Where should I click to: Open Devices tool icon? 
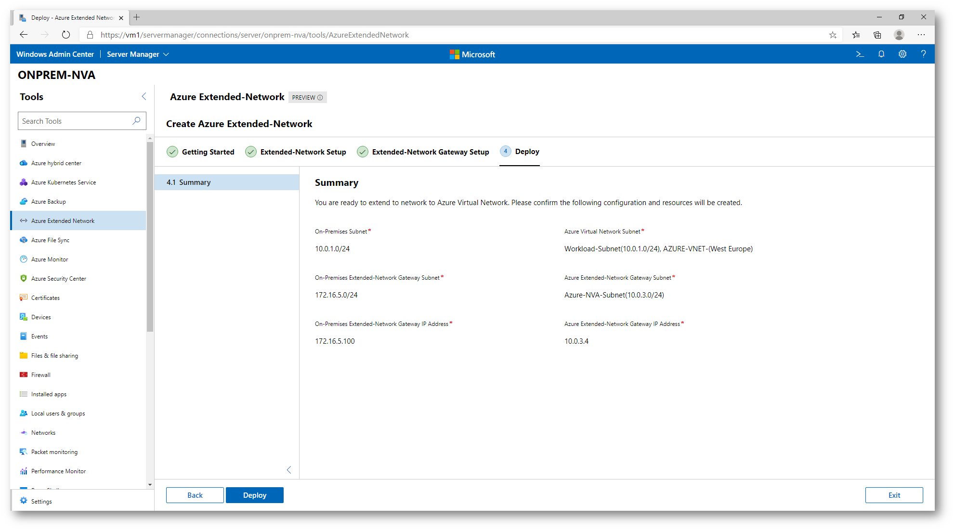pyautogui.click(x=24, y=317)
